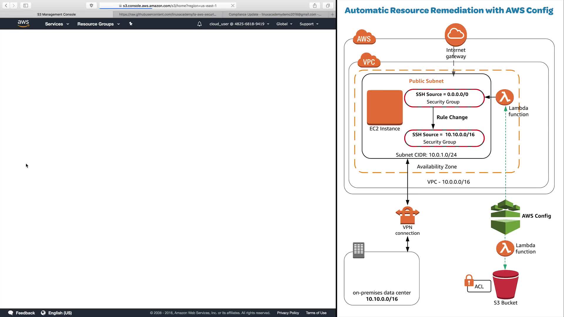
Task: Click the privacy shield icon
Action: coord(91,6)
